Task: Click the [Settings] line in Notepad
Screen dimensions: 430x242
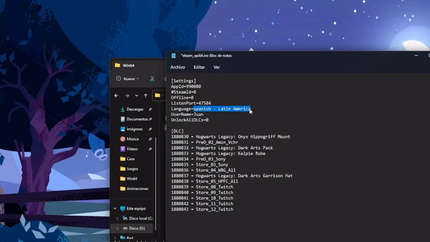Action: point(183,81)
